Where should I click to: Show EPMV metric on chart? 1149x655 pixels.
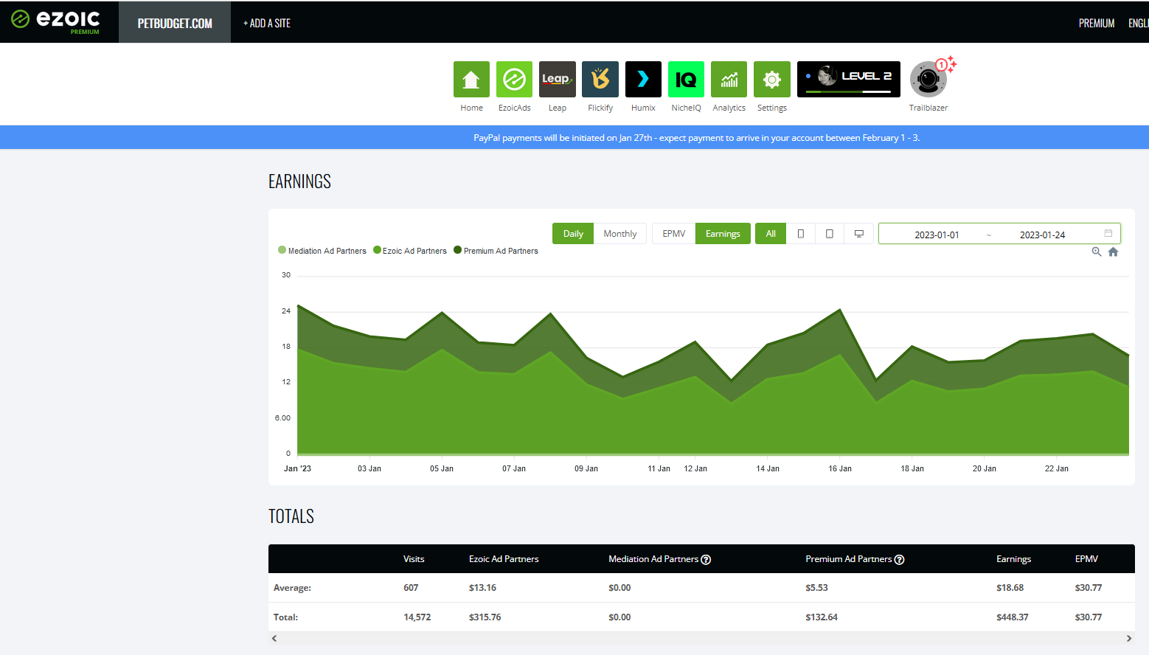click(674, 234)
